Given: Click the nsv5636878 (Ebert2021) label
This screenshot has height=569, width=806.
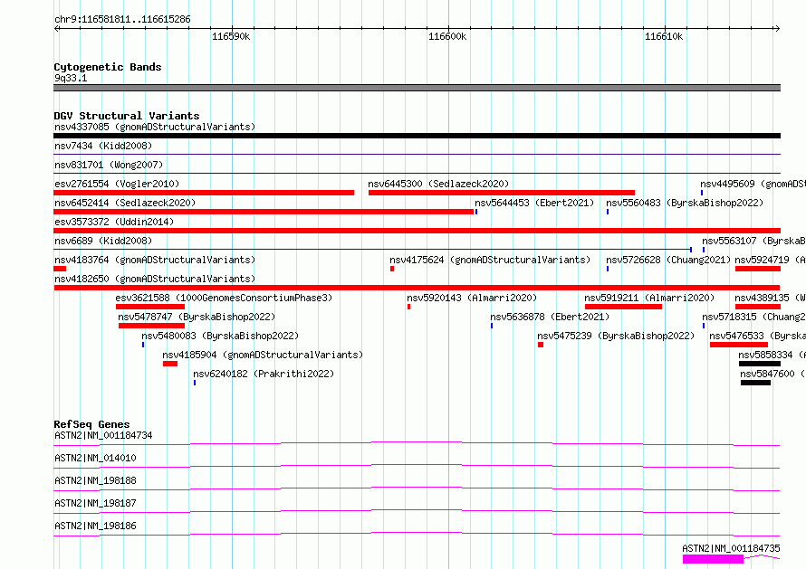Looking at the screenshot, I should coord(550,317).
